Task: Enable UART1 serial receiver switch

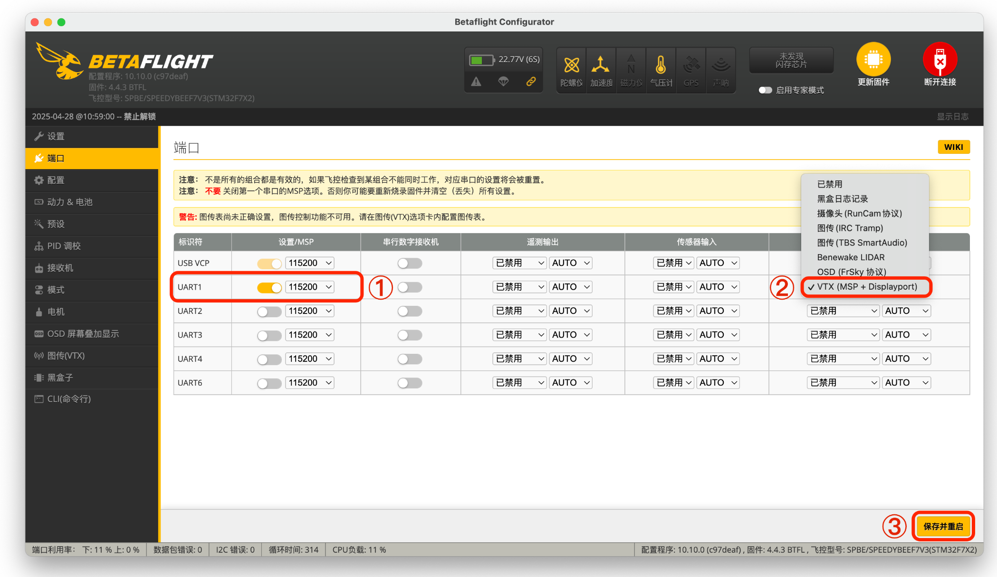Action: tap(410, 287)
